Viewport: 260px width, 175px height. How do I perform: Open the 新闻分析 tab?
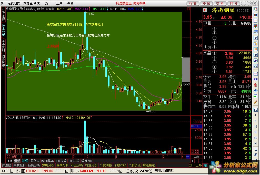pyautogui.click(x=34, y=165)
